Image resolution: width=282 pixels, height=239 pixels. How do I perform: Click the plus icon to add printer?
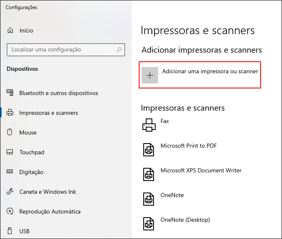(150, 75)
